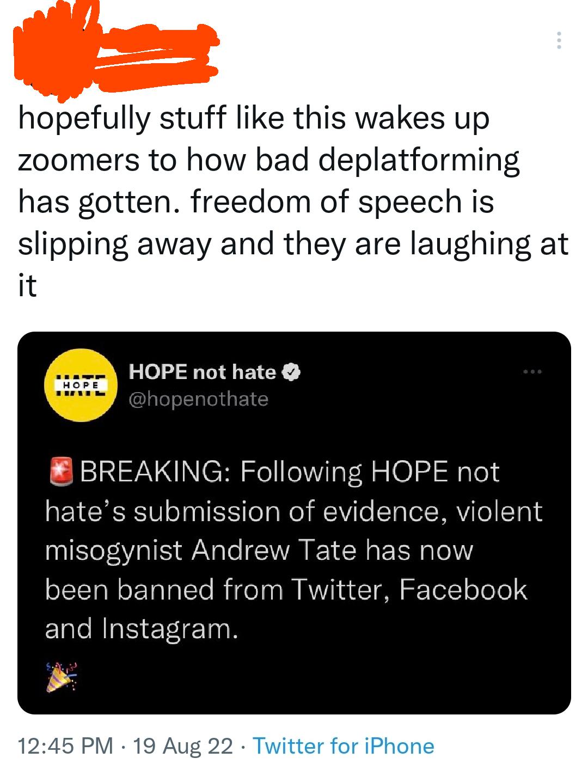Click the verified checkmark next to HOPE not hate
This screenshot has height=770, width=588.
click(x=291, y=372)
